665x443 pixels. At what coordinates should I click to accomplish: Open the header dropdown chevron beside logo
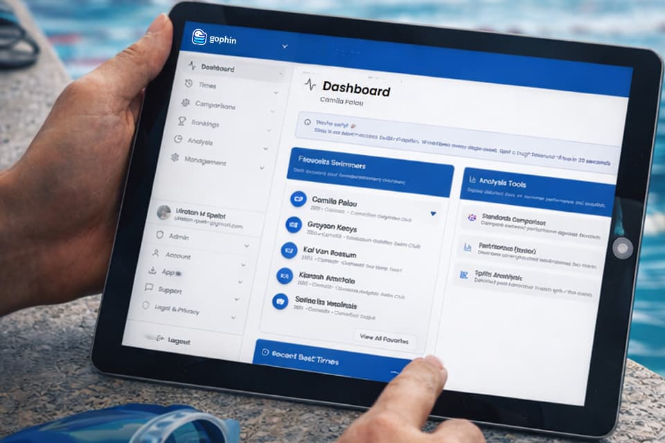coord(285,46)
